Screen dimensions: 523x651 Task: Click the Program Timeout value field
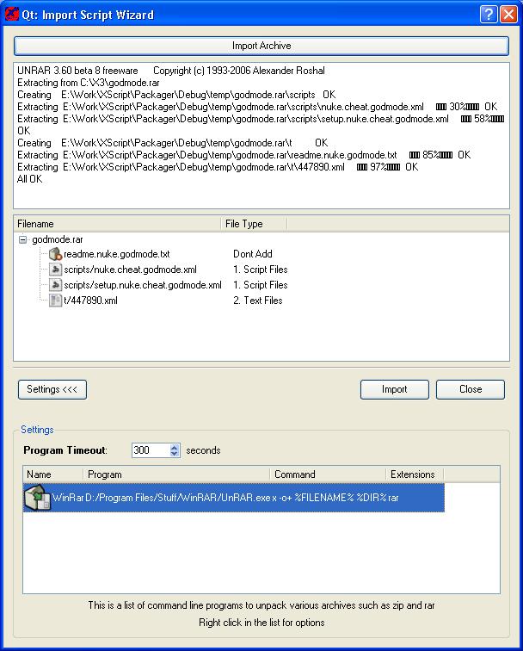(151, 450)
